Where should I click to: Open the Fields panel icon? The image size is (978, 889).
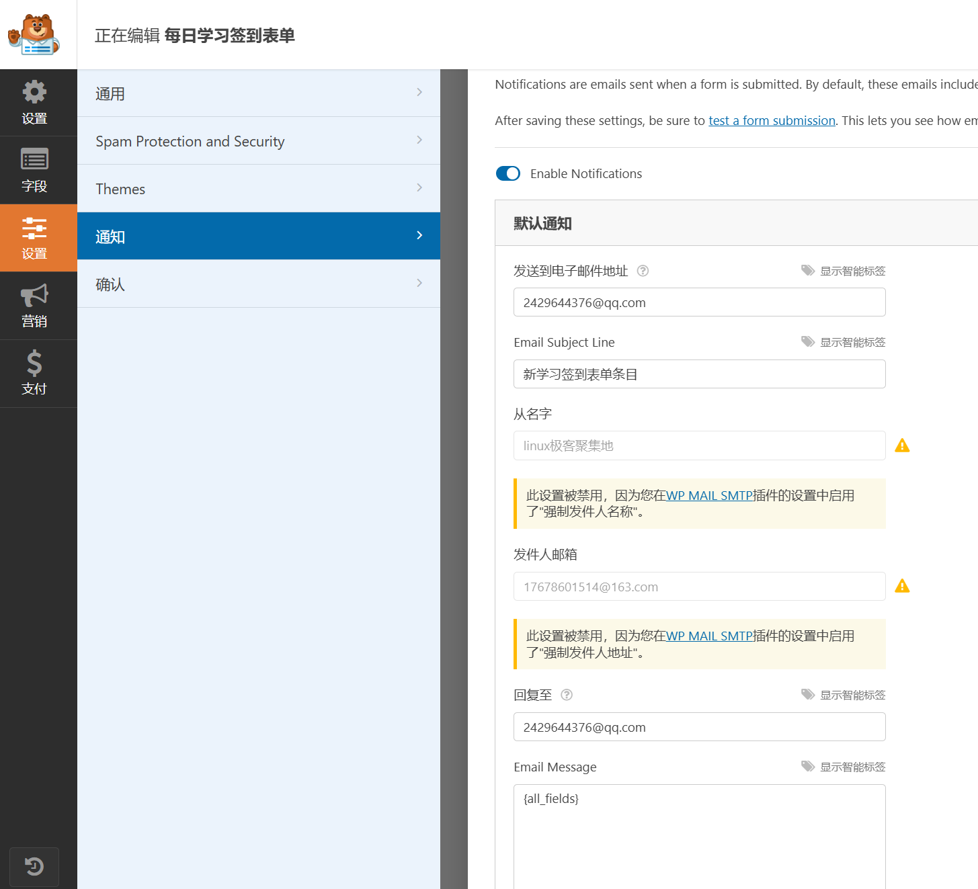(x=34, y=170)
